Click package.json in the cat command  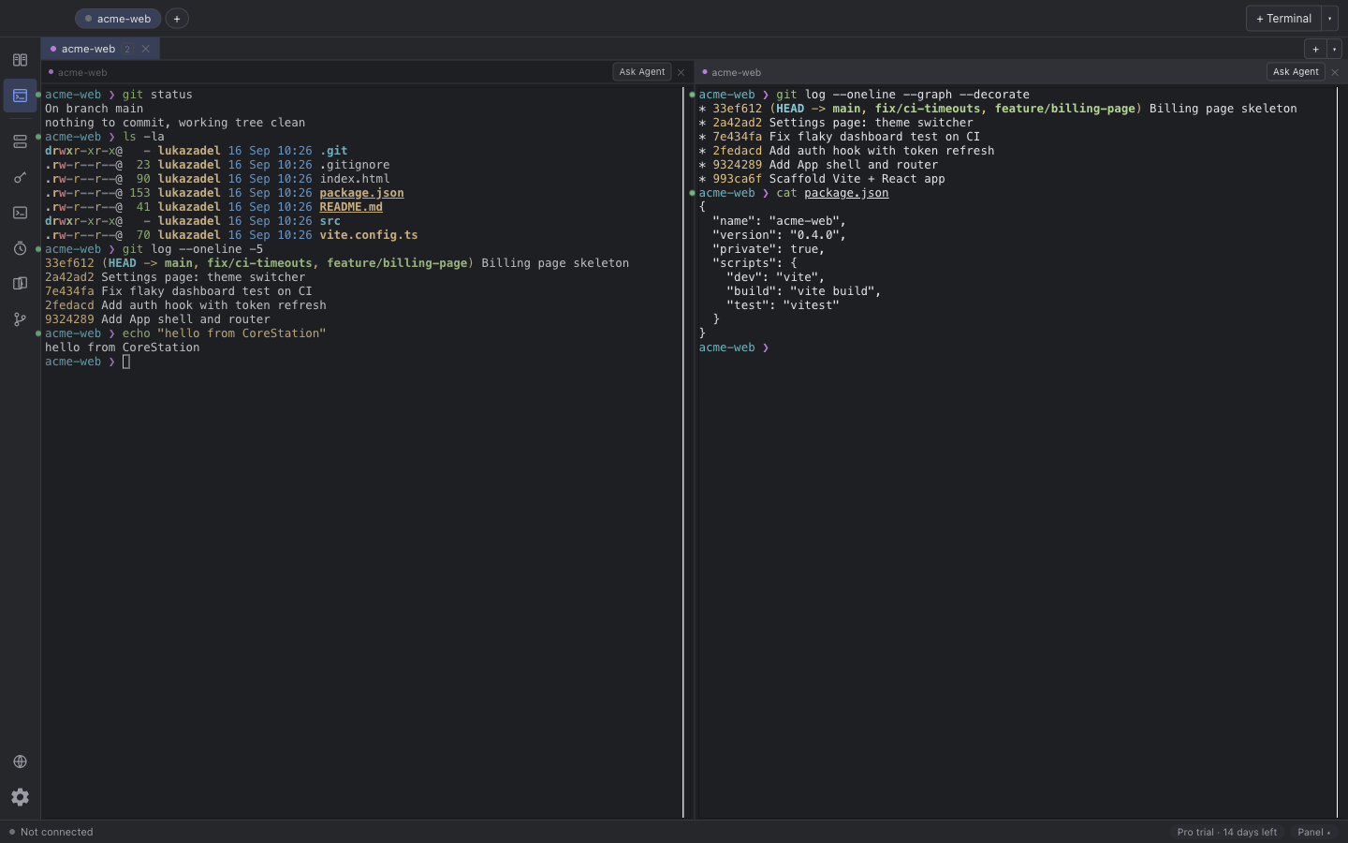pos(846,193)
